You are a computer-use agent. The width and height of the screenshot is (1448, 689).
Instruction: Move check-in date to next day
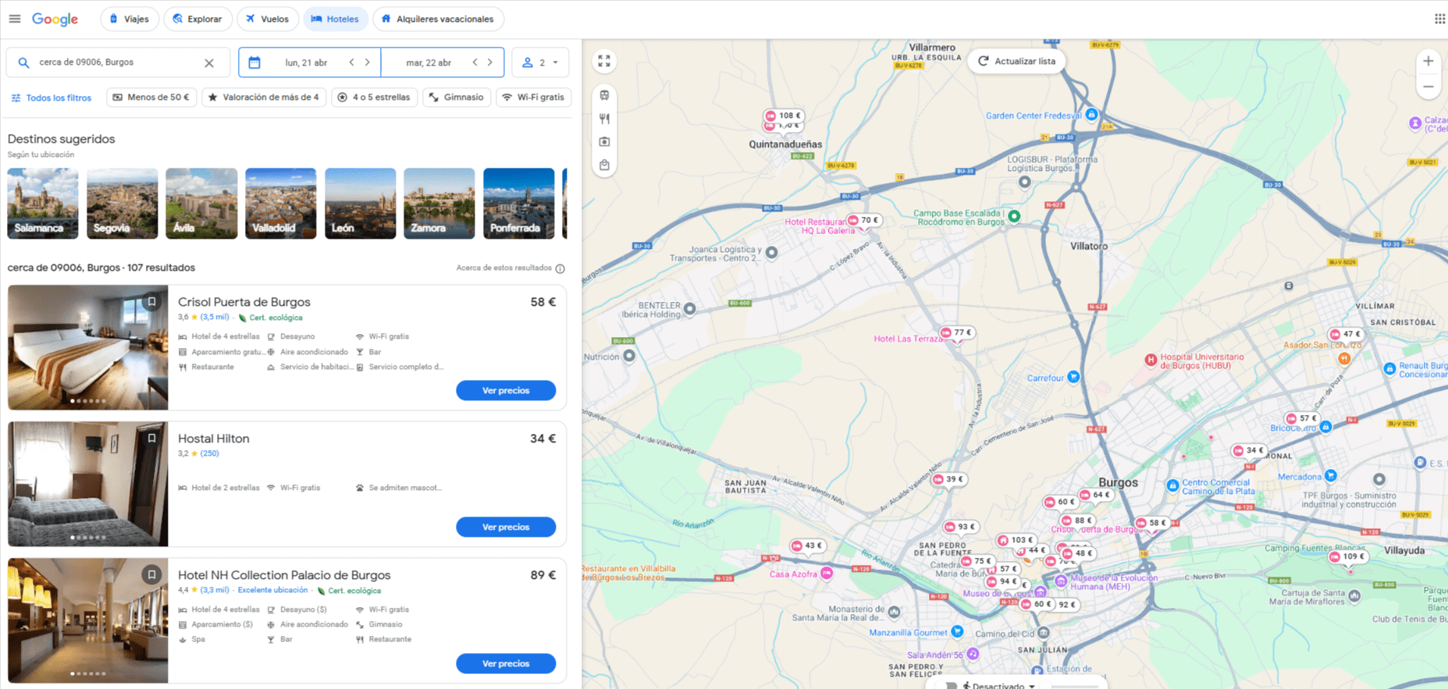[x=368, y=62]
